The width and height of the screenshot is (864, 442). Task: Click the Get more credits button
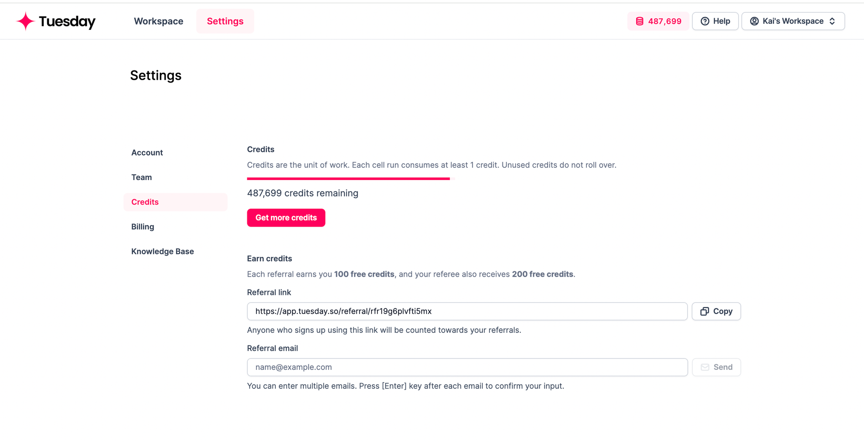click(286, 218)
